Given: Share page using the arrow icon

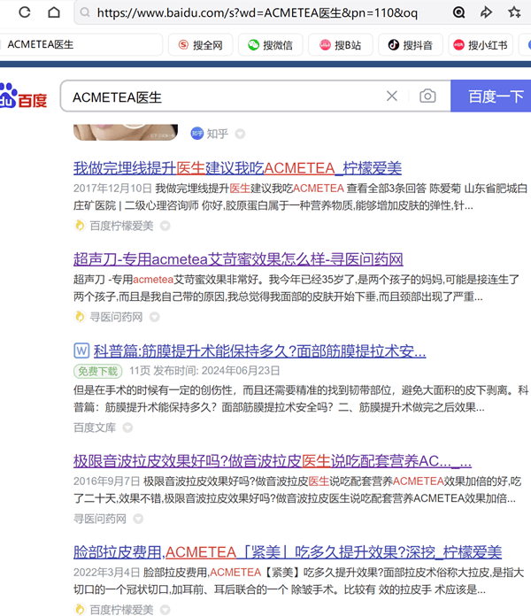Looking at the screenshot, I should click(486, 12).
